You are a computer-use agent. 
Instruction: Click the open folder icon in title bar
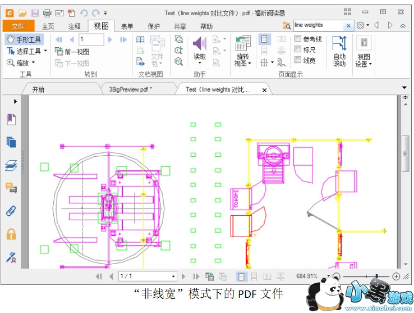point(22,12)
